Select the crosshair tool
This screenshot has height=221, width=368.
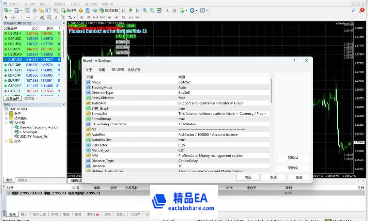point(13,17)
